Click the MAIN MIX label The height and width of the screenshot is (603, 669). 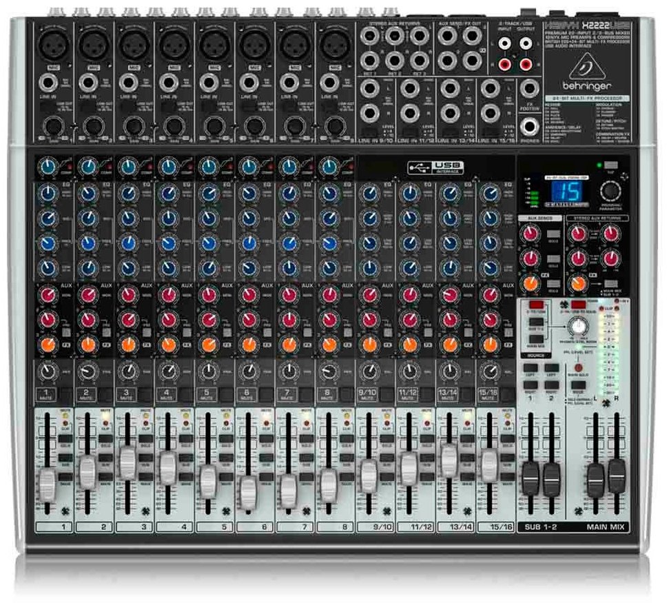(605, 527)
